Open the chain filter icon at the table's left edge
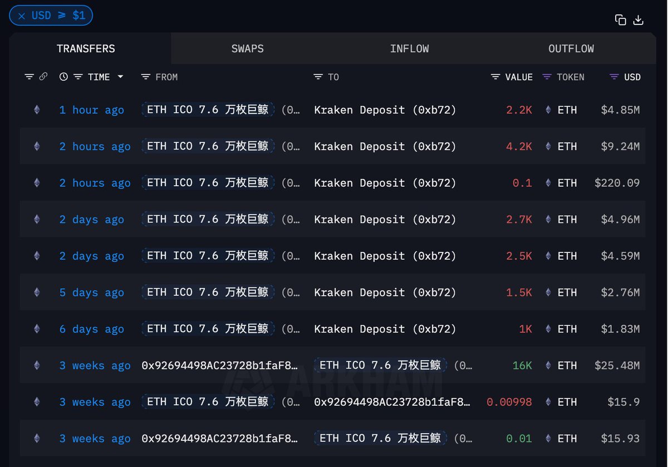 [29, 77]
